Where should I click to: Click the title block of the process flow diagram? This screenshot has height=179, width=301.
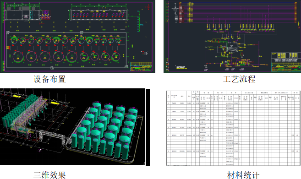[286, 62]
